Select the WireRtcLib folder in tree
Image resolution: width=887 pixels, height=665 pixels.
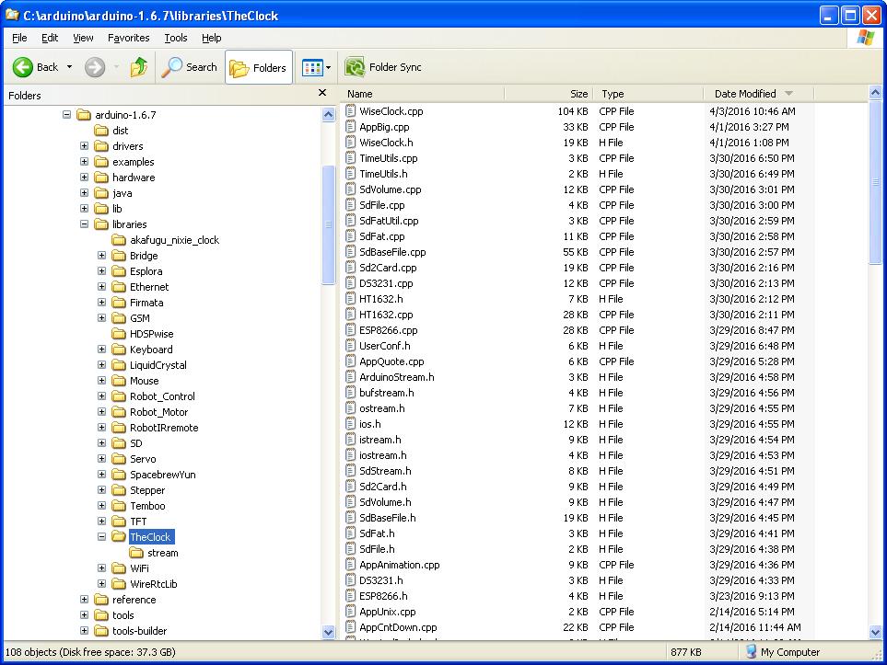(x=153, y=584)
